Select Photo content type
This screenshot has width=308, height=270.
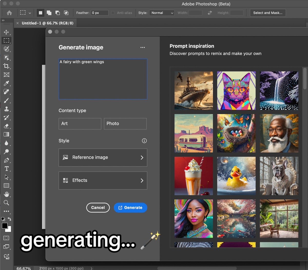pyautogui.click(x=125, y=124)
